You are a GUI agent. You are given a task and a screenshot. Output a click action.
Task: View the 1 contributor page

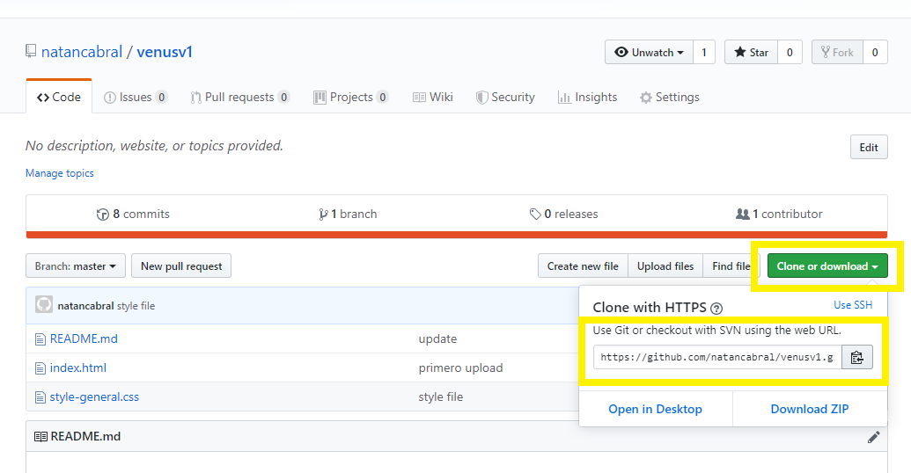tap(779, 214)
